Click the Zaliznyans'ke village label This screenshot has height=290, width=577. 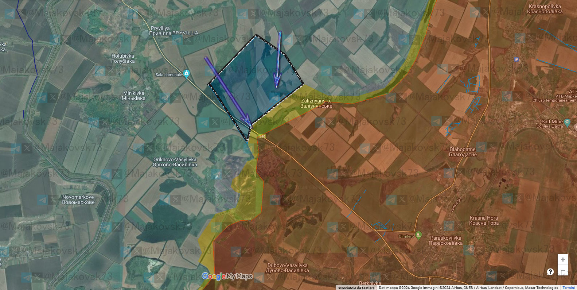[316, 103]
